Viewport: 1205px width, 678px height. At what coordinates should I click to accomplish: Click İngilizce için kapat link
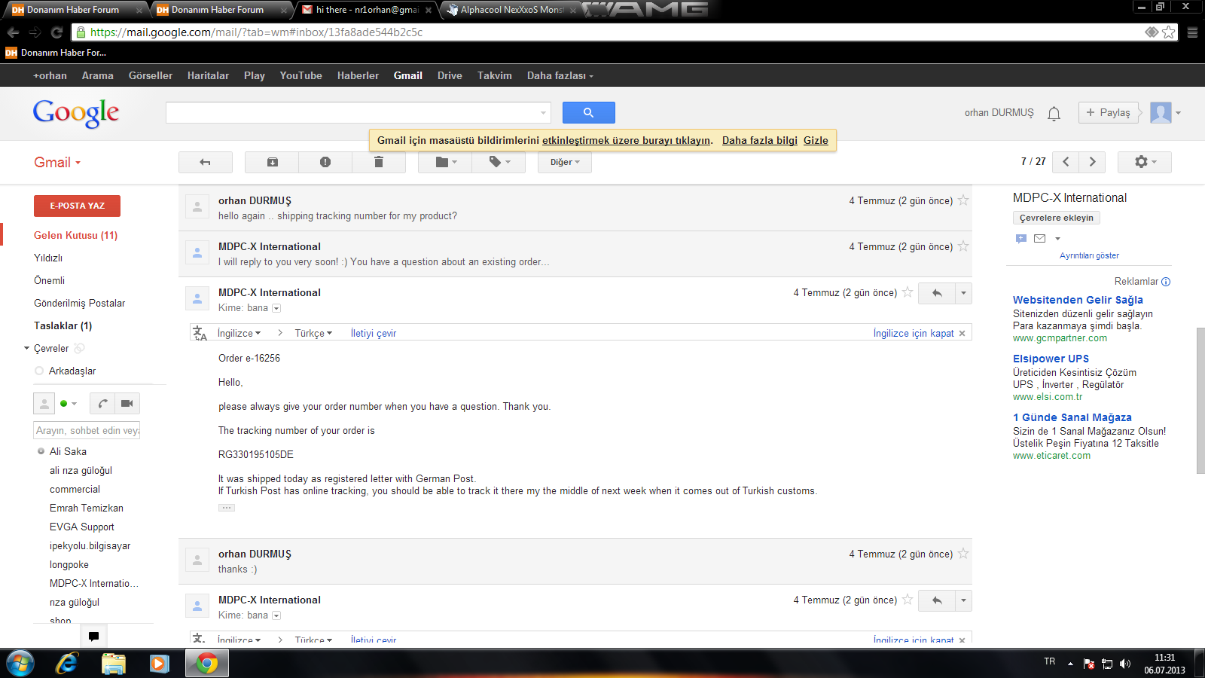pyautogui.click(x=914, y=333)
